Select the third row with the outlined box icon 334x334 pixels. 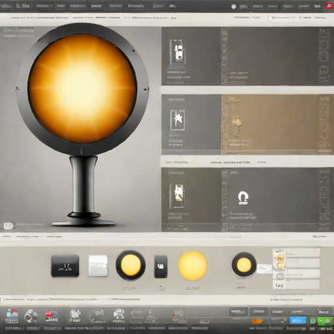296,274
